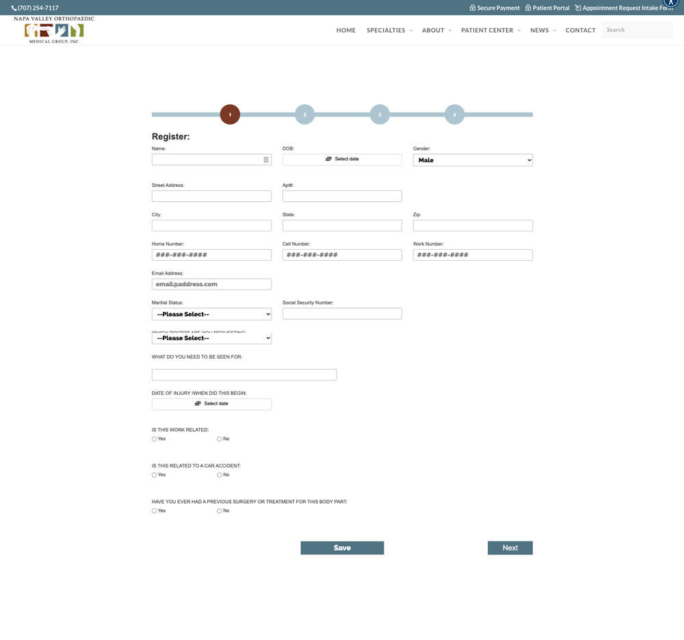Image resolution: width=684 pixels, height=640 pixels.
Task: Expand the News menu arrow
Action: coord(555,31)
